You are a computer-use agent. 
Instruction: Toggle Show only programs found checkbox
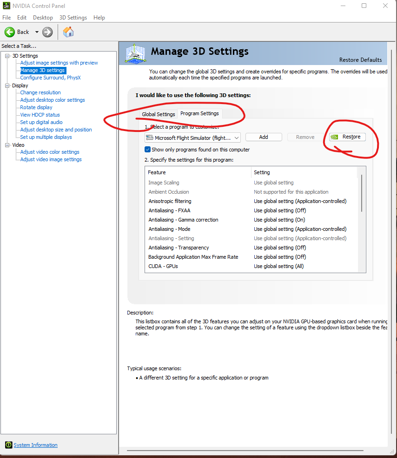[x=148, y=150]
